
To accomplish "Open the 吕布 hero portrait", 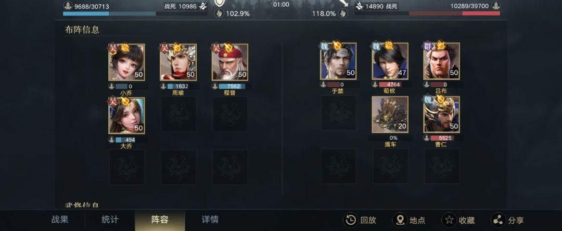I will click(442, 61).
